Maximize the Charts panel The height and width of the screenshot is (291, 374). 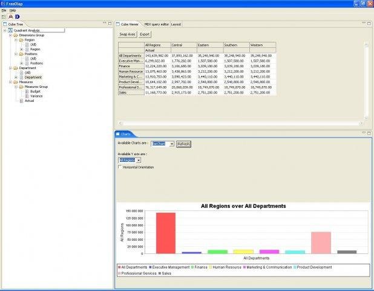pos(369,133)
